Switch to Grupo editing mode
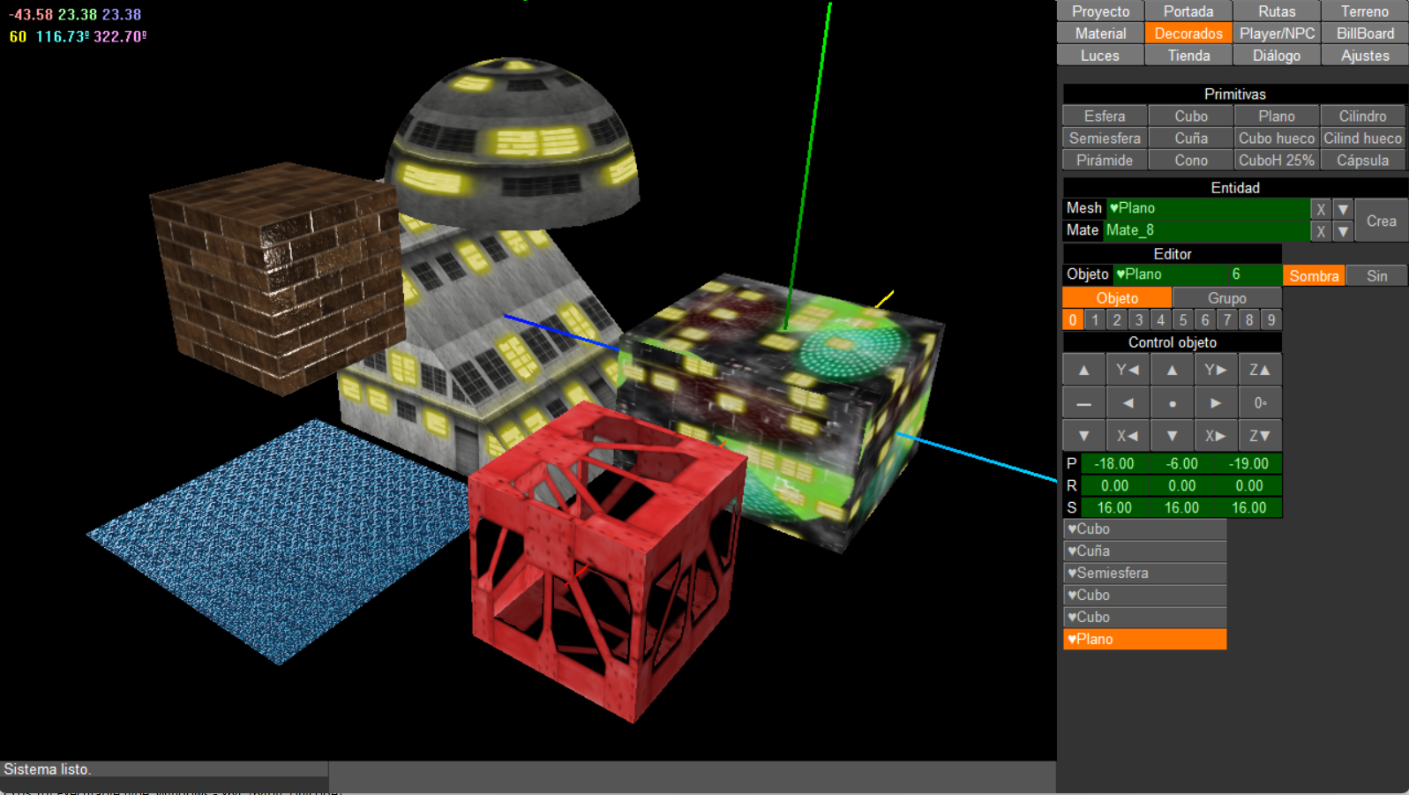Image resolution: width=1409 pixels, height=795 pixels. coord(1226,298)
